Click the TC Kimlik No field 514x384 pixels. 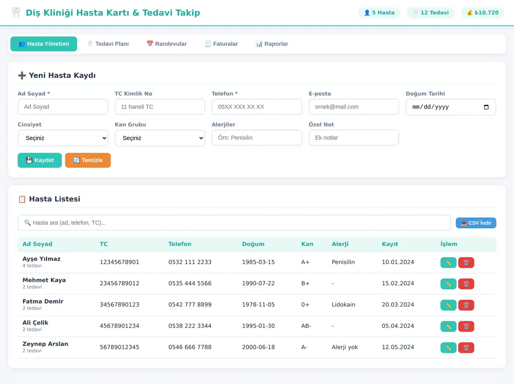pos(160,107)
